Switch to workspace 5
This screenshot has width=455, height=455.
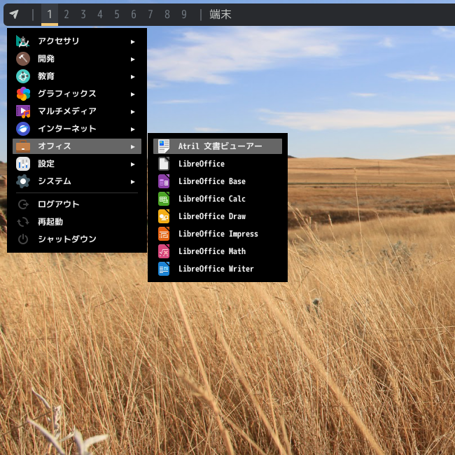click(x=117, y=14)
